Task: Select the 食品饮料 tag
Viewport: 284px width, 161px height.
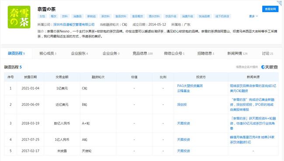Action: tap(121, 16)
